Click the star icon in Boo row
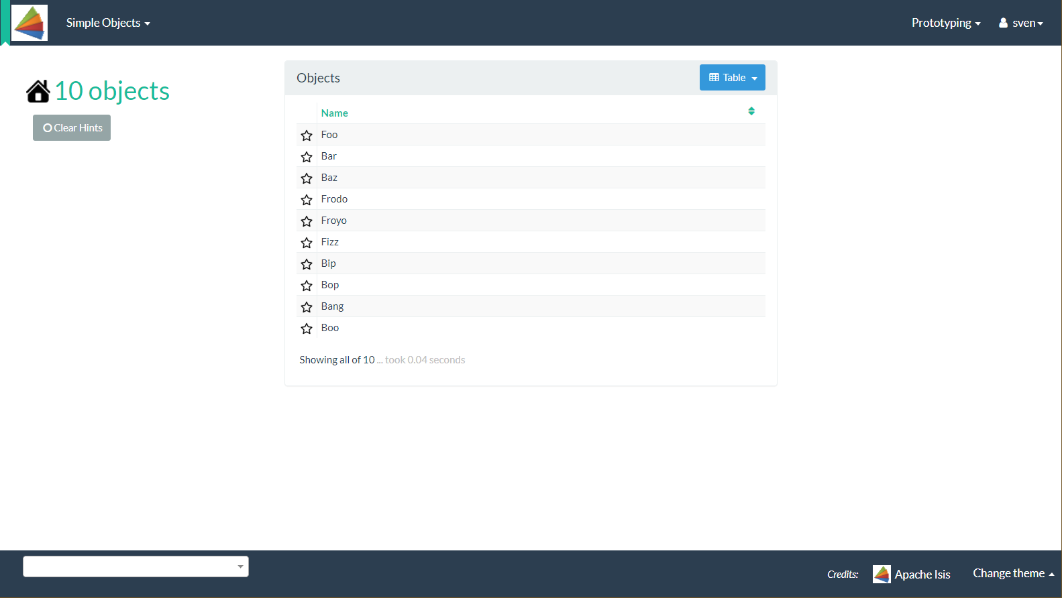The width and height of the screenshot is (1062, 598). point(307,328)
